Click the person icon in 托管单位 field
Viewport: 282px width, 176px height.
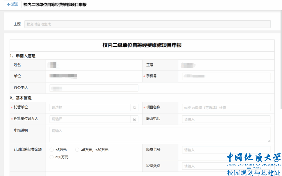pos(134,107)
